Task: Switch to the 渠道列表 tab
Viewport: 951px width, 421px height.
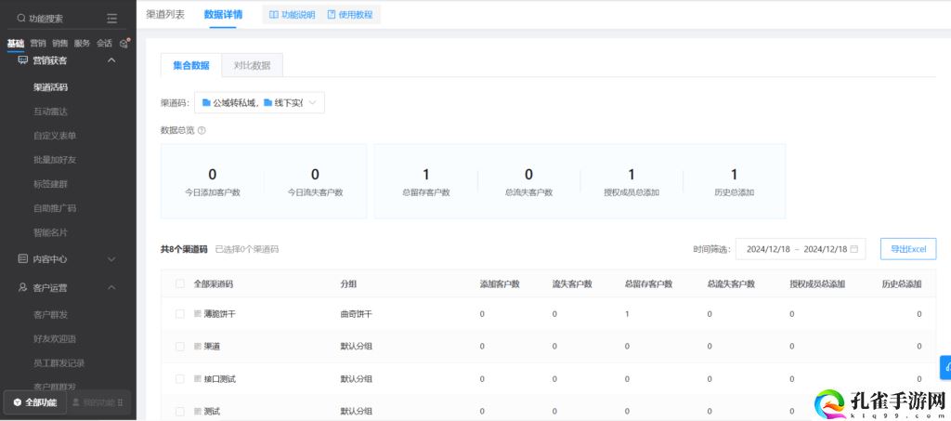Action: [x=165, y=14]
